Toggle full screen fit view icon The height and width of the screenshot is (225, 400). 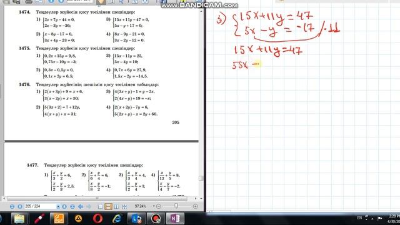[124, 207]
